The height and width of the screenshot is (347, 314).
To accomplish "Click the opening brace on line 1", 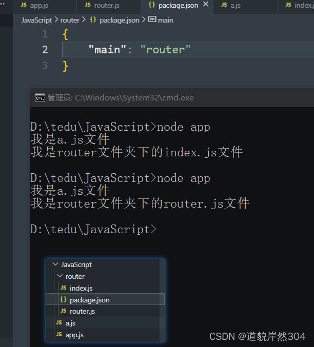I will coord(65,34).
